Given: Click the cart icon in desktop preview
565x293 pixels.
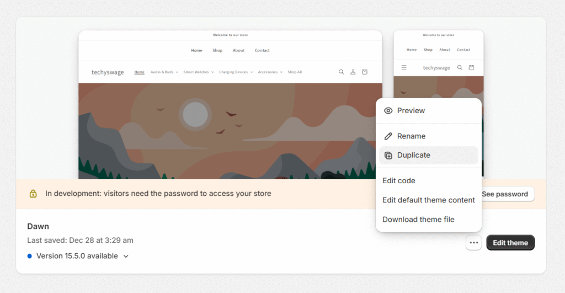Looking at the screenshot, I should point(365,72).
